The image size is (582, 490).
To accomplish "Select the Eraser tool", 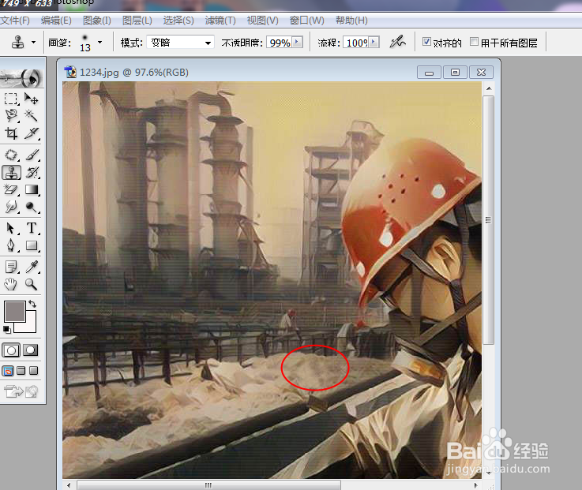I will coord(11,189).
